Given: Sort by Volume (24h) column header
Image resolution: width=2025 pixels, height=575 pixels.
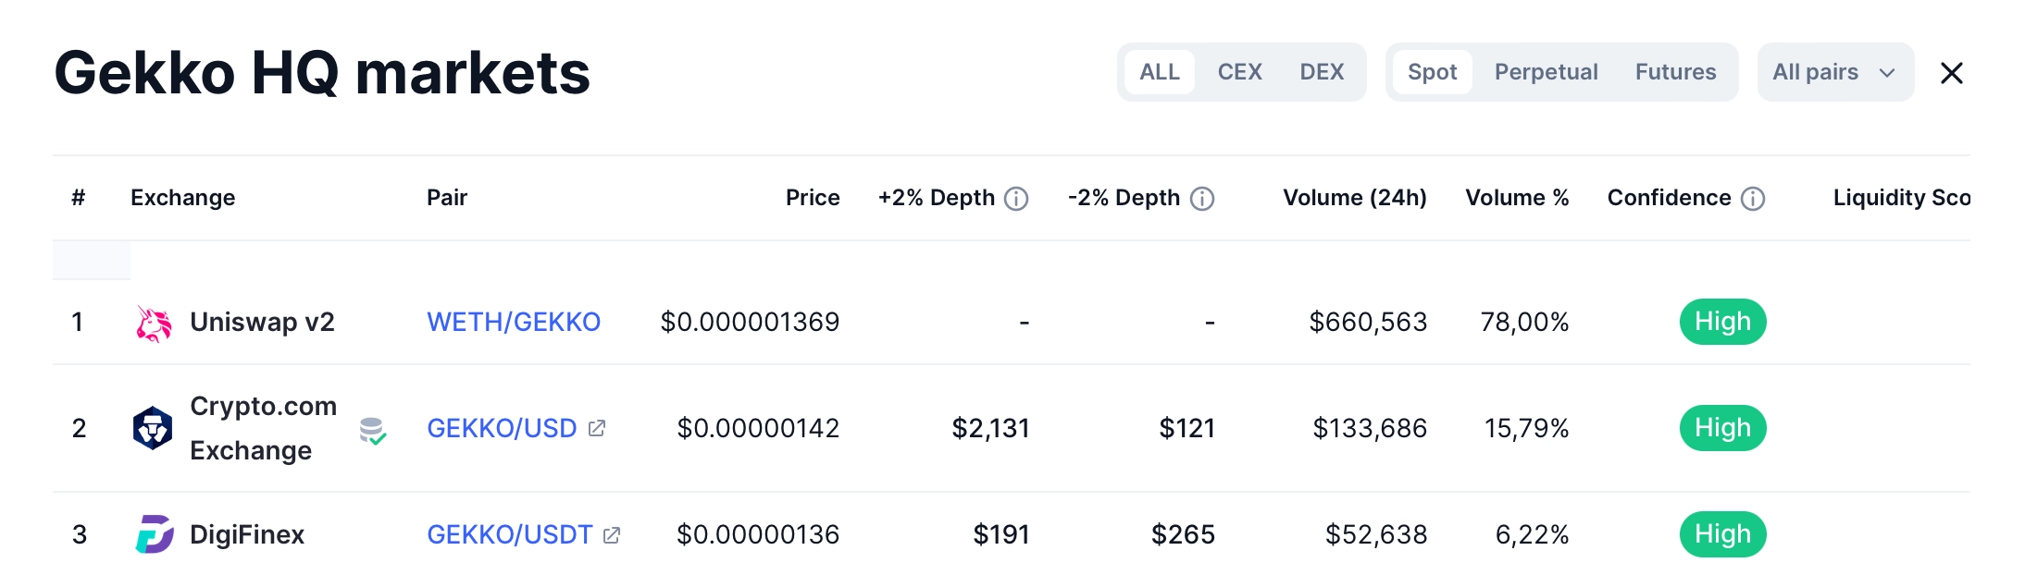Looking at the screenshot, I should click(x=1354, y=198).
